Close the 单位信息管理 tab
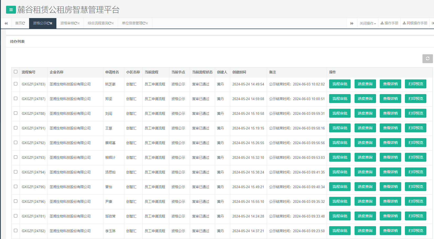This screenshot has height=239, width=434. [x=146, y=23]
